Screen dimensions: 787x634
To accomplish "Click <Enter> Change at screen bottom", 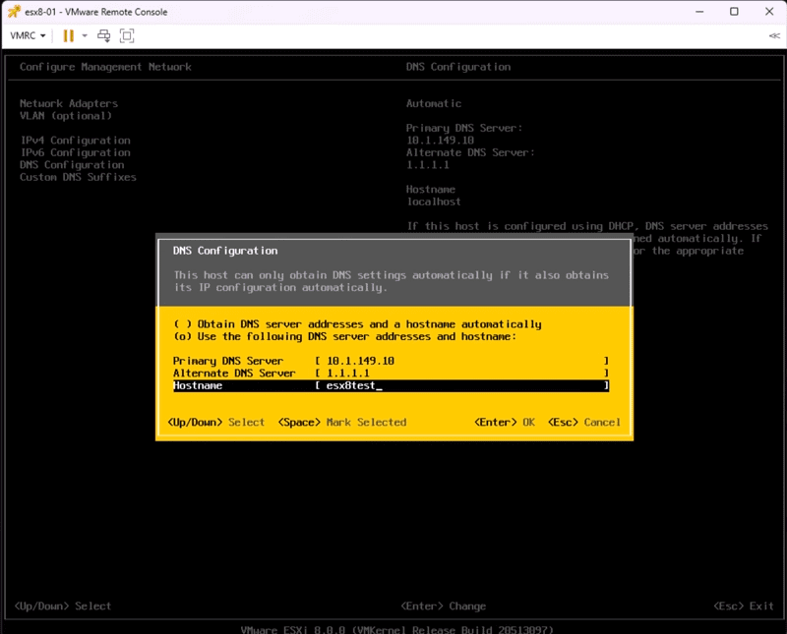I will click(444, 605).
